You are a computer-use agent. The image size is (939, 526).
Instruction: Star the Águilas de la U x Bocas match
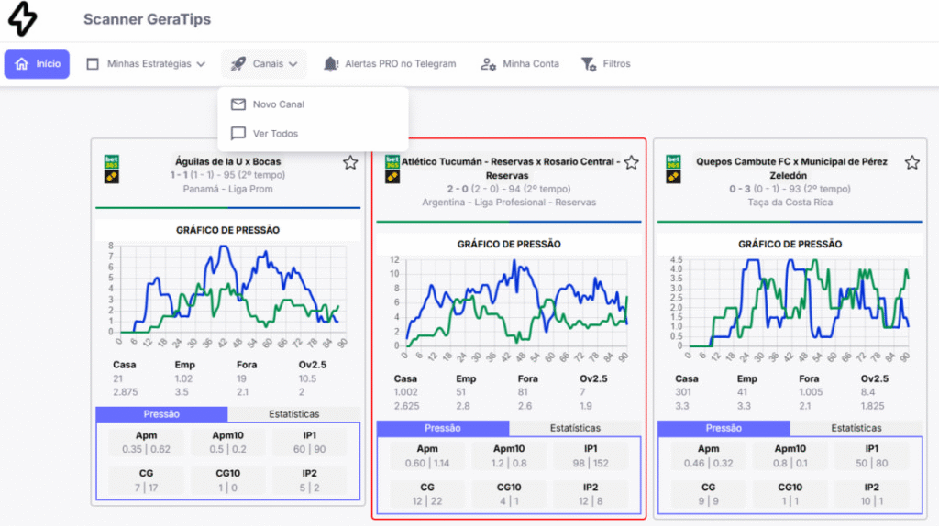pyautogui.click(x=350, y=162)
